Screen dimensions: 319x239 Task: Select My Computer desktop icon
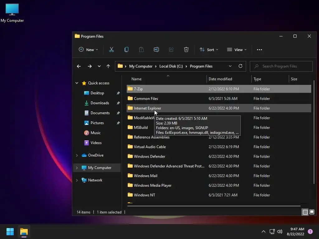pos(12,13)
